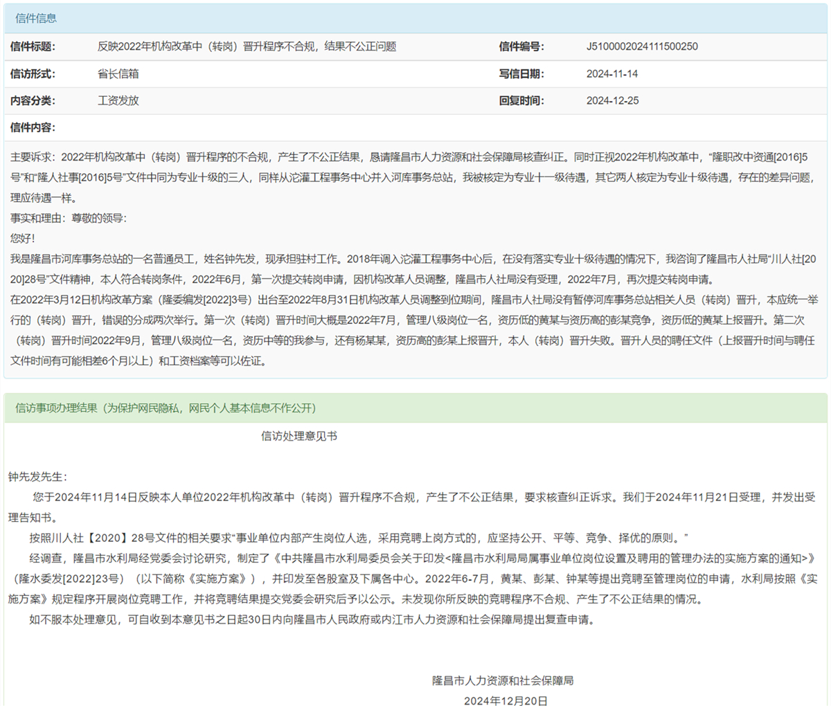Click the 钟先发先生 salutation line

(38, 477)
